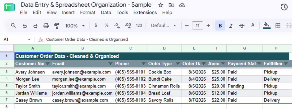
Task: Expand the Name box dropdown arrow
Action: tap(29, 40)
